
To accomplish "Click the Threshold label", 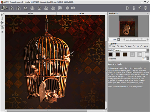I will click(x=112, y=59).
